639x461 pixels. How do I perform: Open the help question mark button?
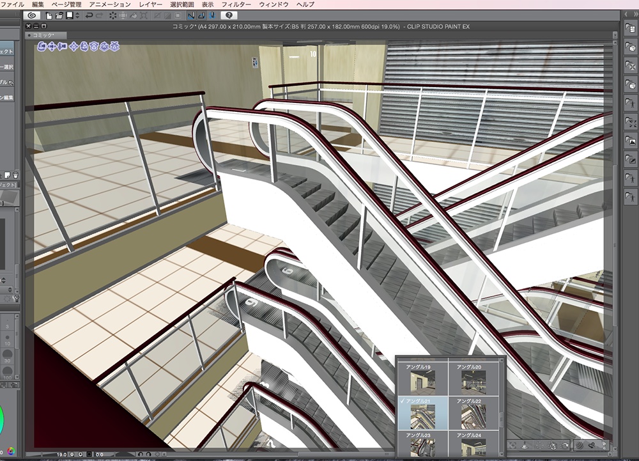(x=229, y=15)
